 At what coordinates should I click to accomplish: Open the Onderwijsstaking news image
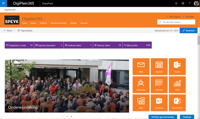coord(67,86)
